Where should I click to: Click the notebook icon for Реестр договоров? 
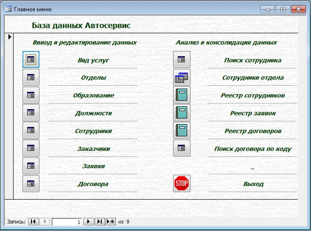(182, 130)
